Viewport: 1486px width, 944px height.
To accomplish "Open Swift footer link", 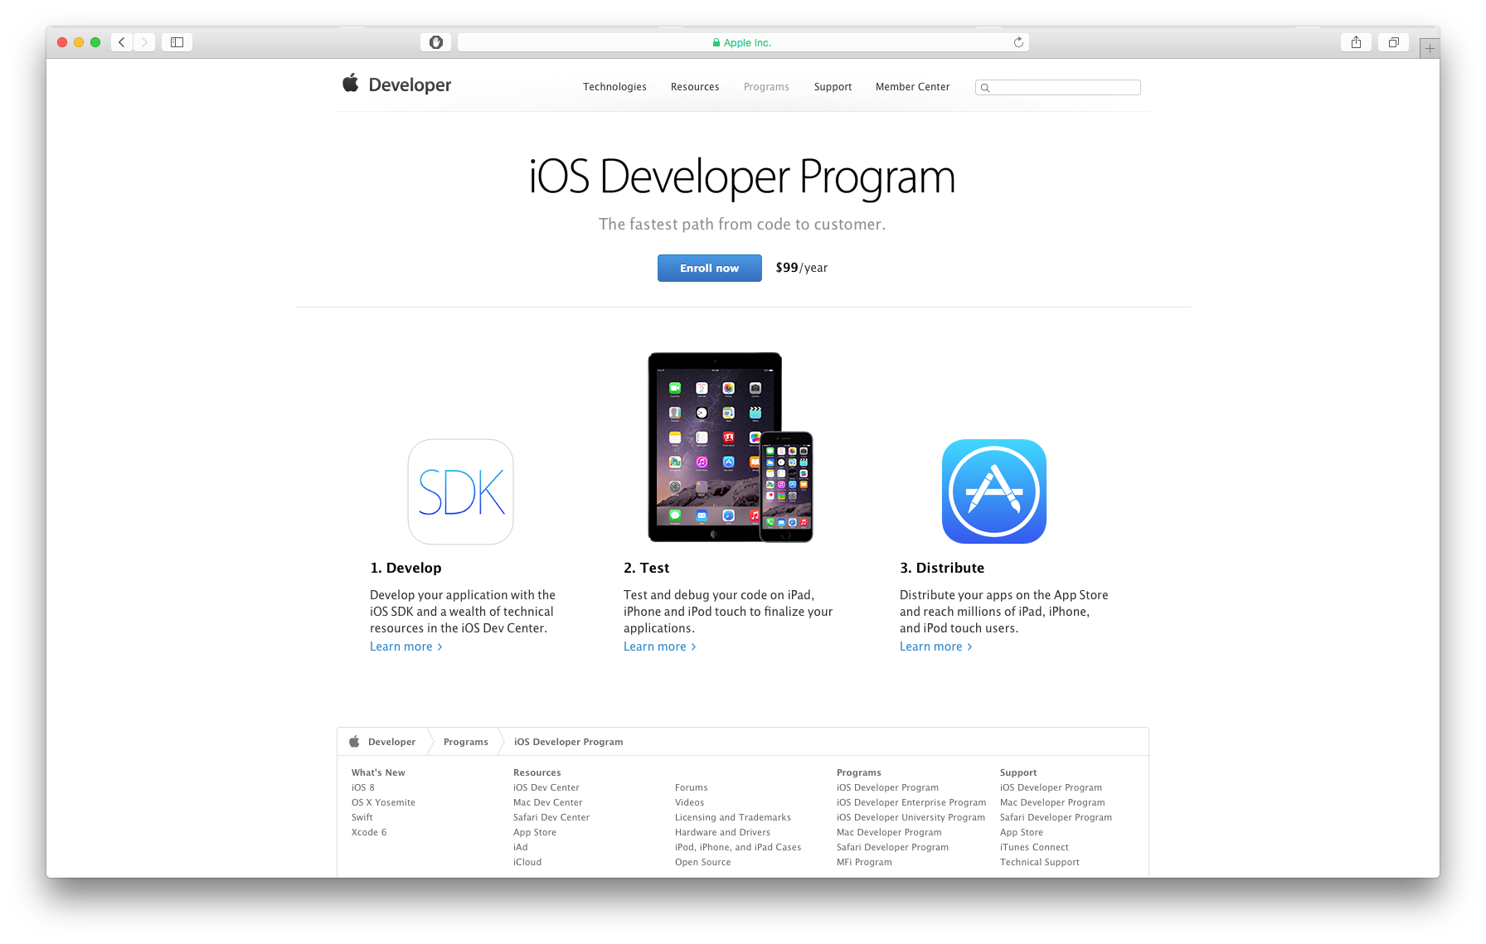I will pyautogui.click(x=362, y=817).
